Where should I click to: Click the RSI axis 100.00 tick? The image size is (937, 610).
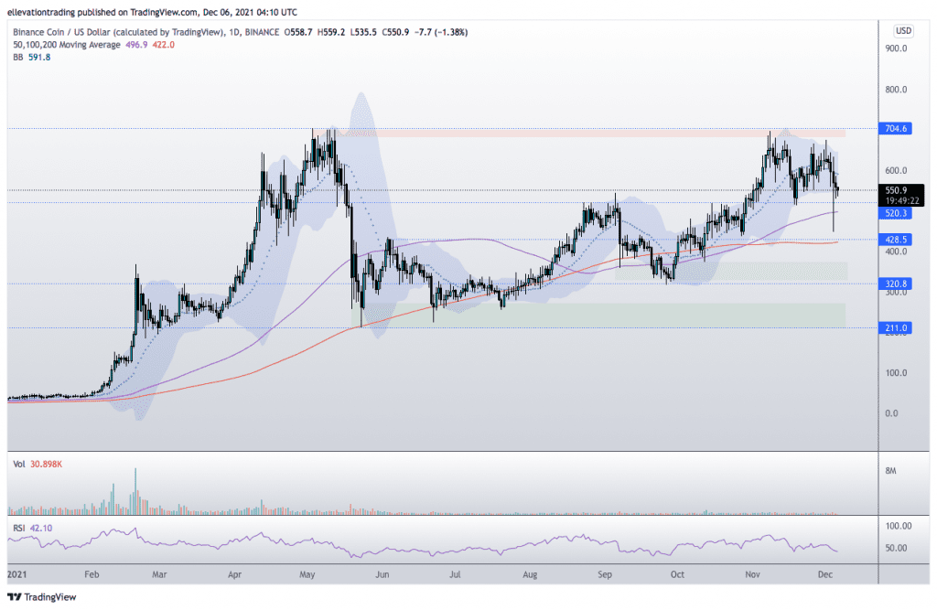pos(899,526)
